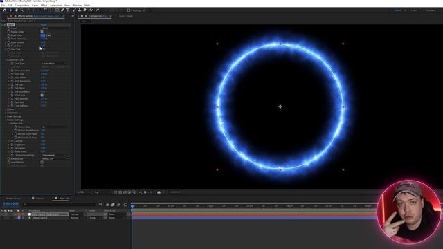The width and height of the screenshot is (443, 249).
Task: Click the Effect Controls panel menu icon
Action: [64, 16]
